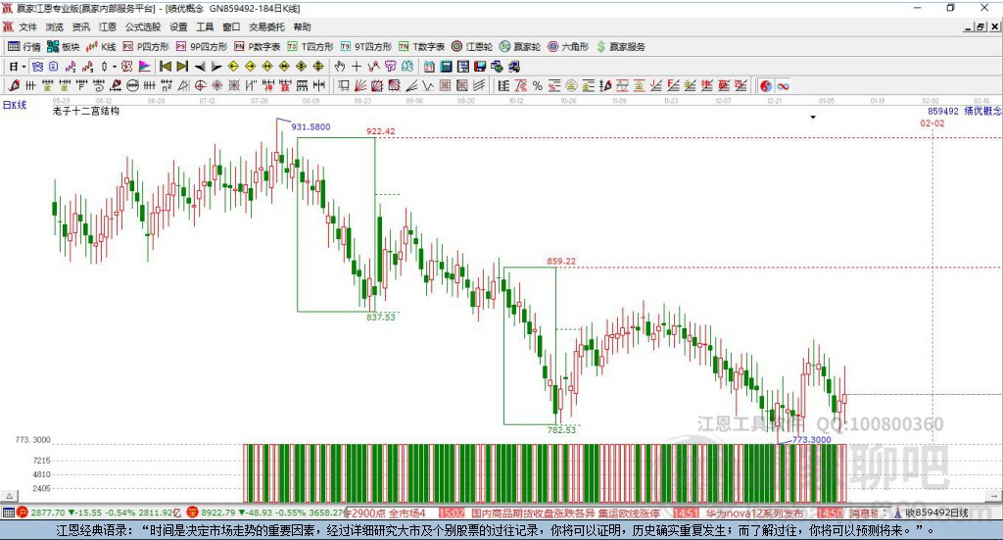Viewport: 1003px width, 540px height.
Task: Open the 江恩 menu
Action: [x=108, y=26]
